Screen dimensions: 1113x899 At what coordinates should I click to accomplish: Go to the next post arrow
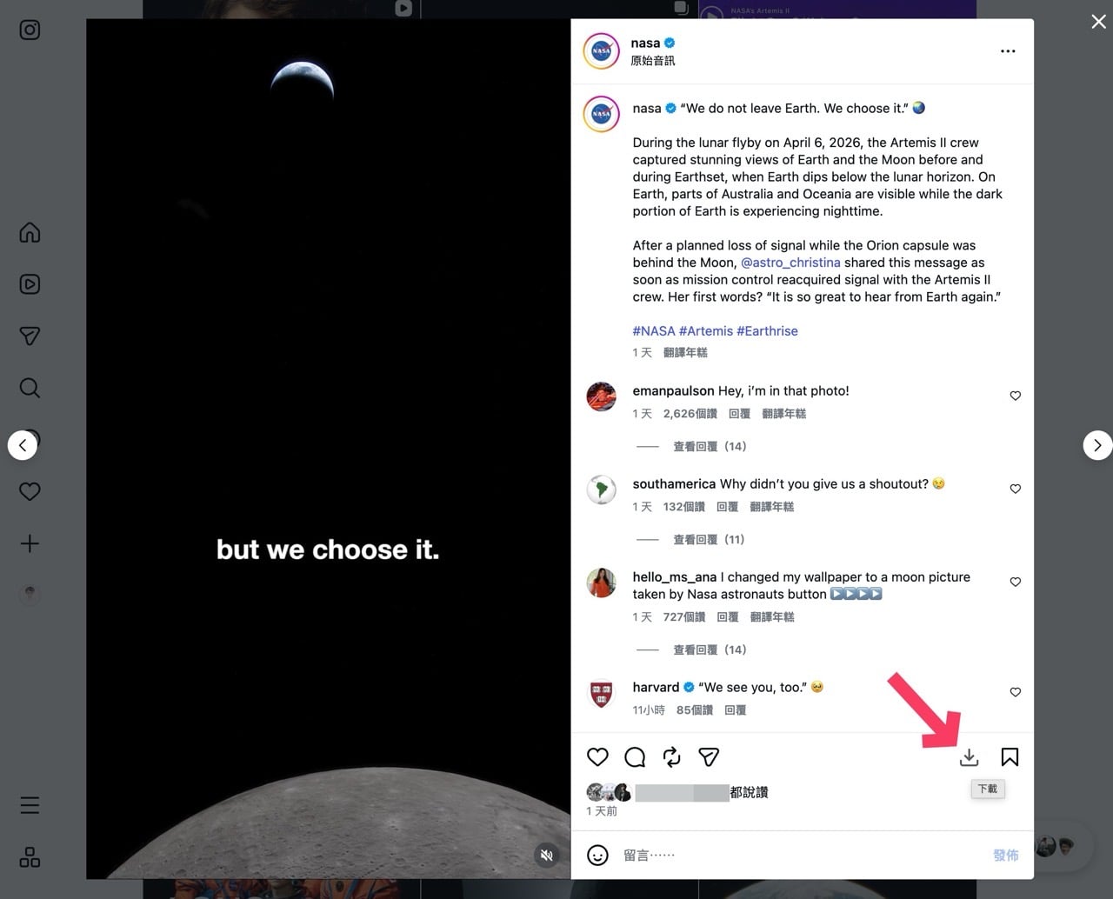1097,445
